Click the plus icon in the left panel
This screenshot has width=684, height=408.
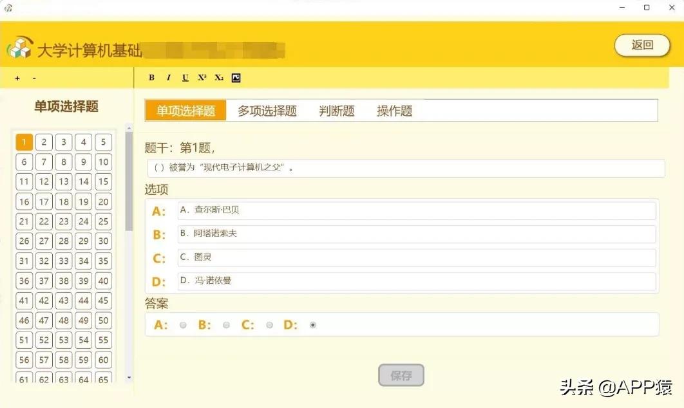(17, 79)
